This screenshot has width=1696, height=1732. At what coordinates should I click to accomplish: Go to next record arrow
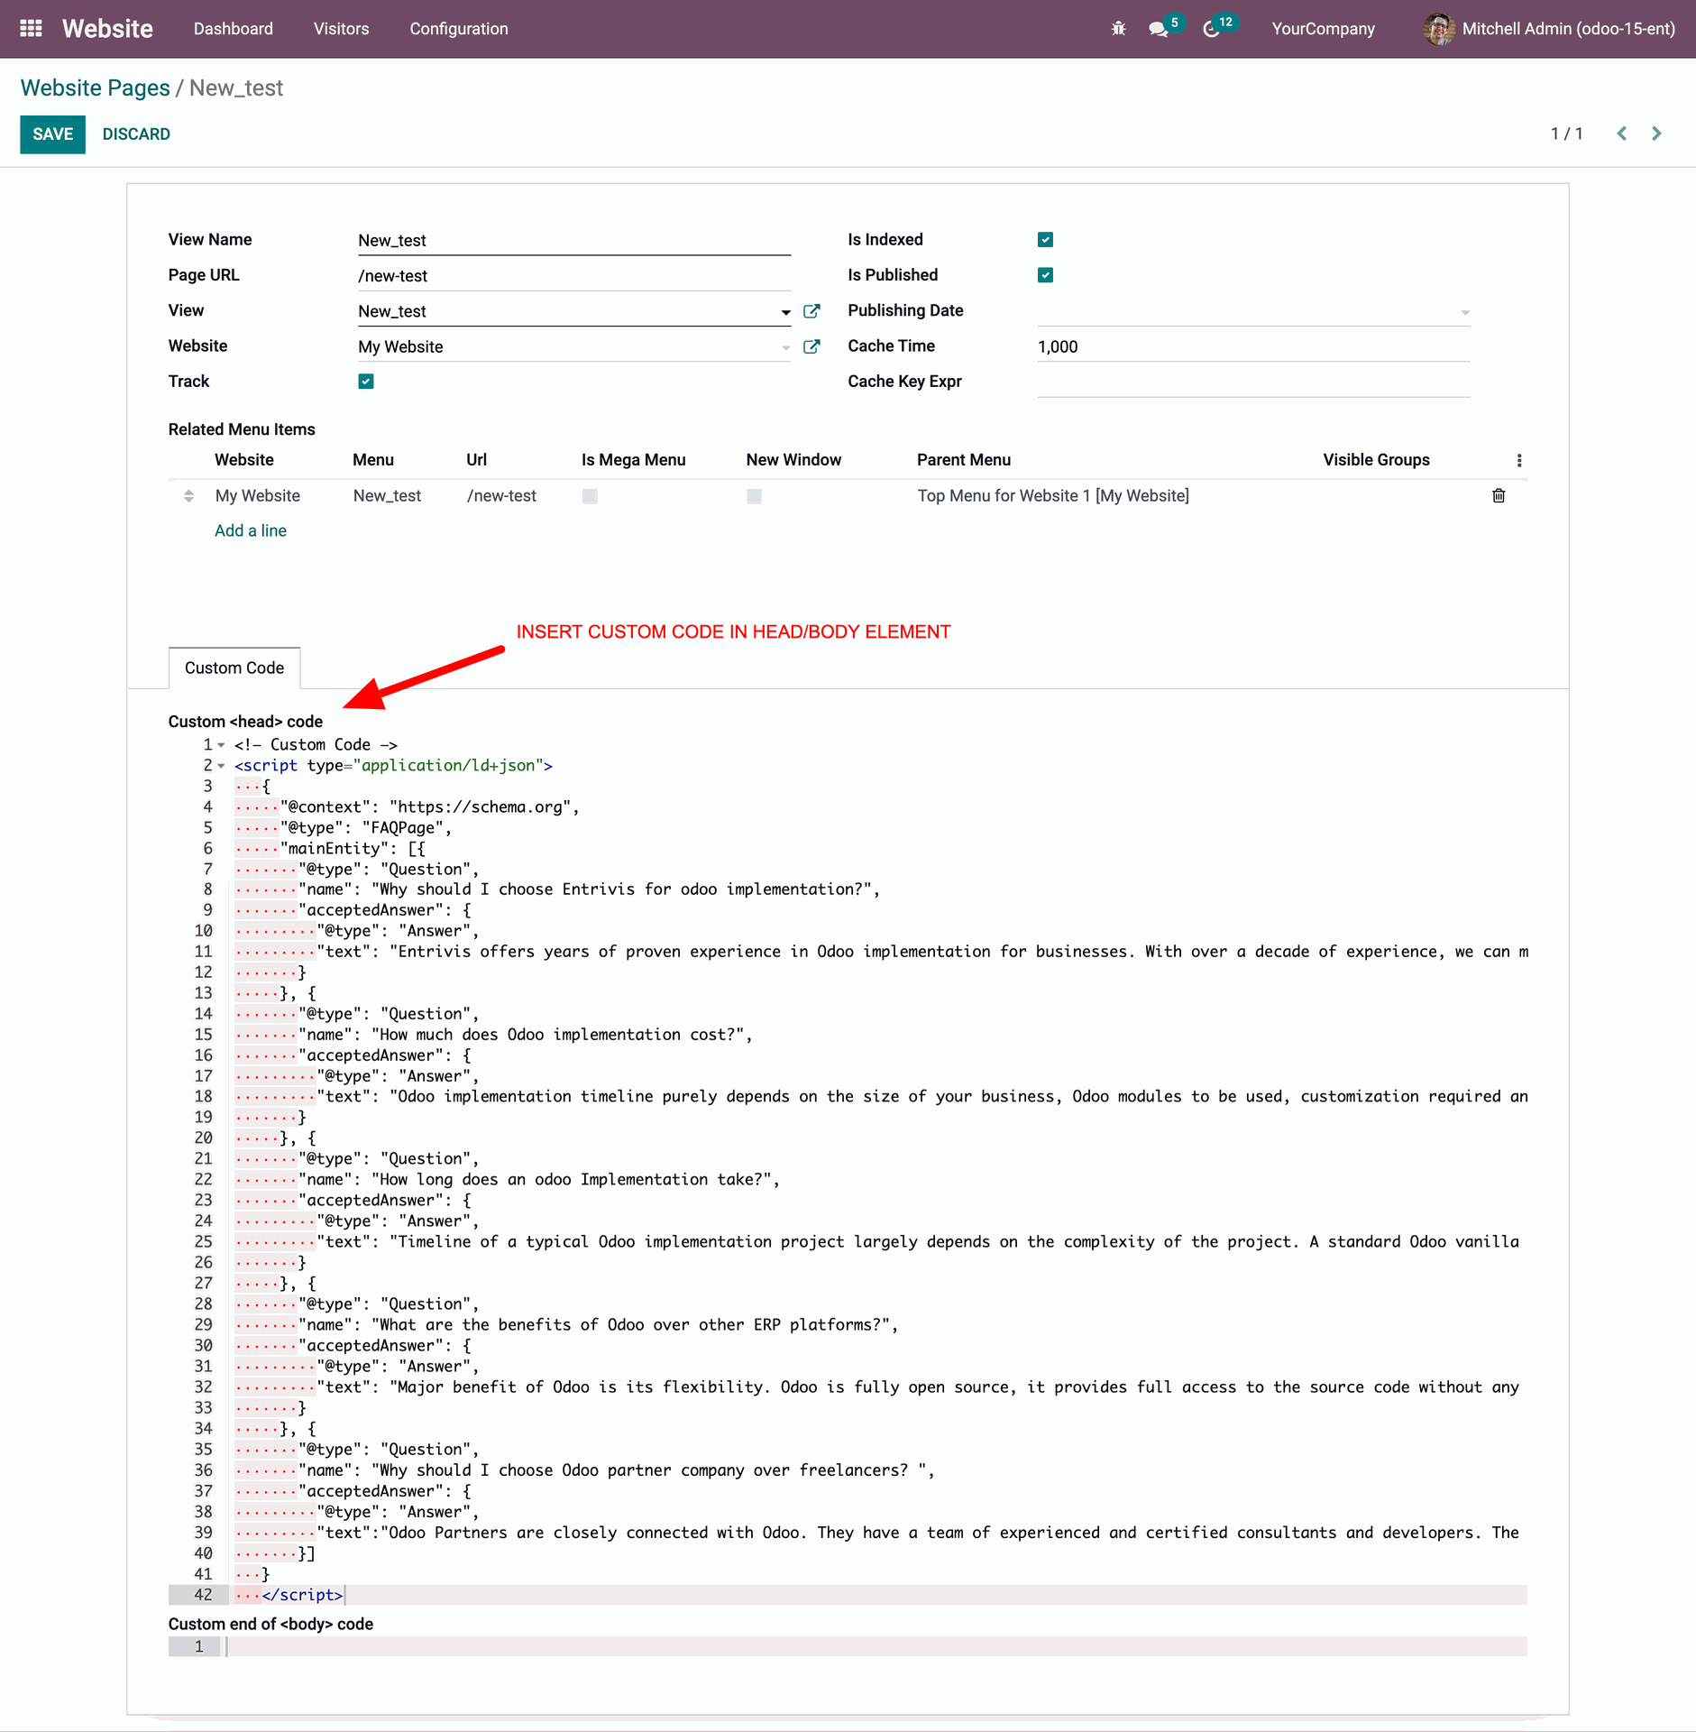1656,134
